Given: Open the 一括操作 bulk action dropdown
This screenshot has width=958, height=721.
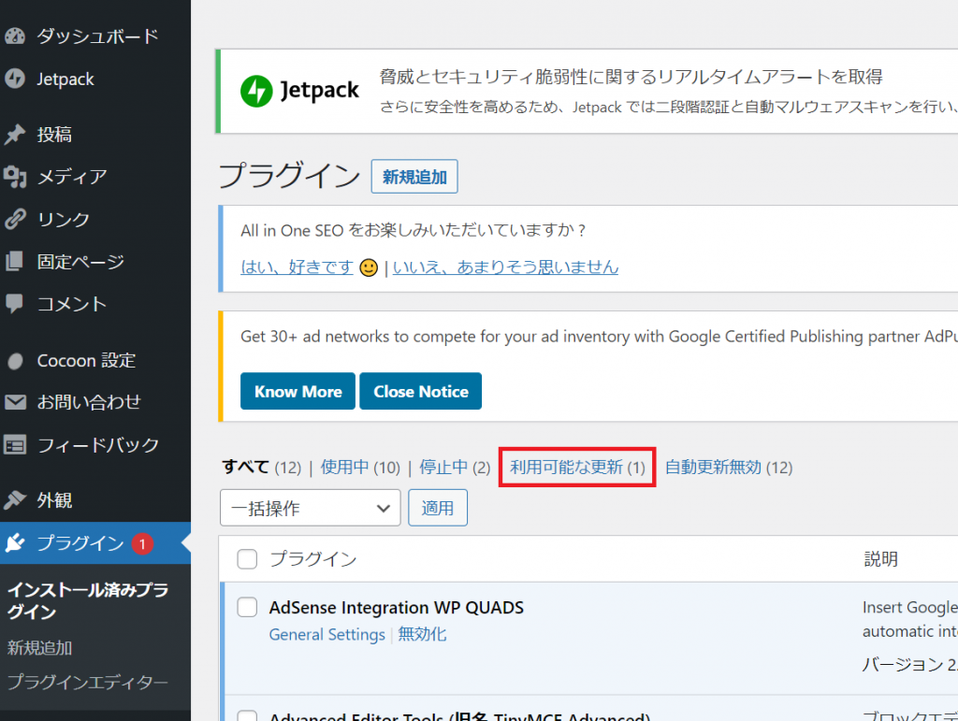Looking at the screenshot, I should point(311,508).
